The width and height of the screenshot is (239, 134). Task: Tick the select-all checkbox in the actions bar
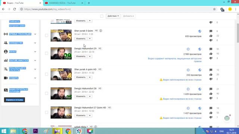[102, 16]
